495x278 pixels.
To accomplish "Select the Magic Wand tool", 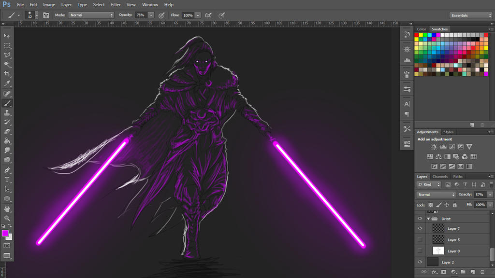I will 7,65.
